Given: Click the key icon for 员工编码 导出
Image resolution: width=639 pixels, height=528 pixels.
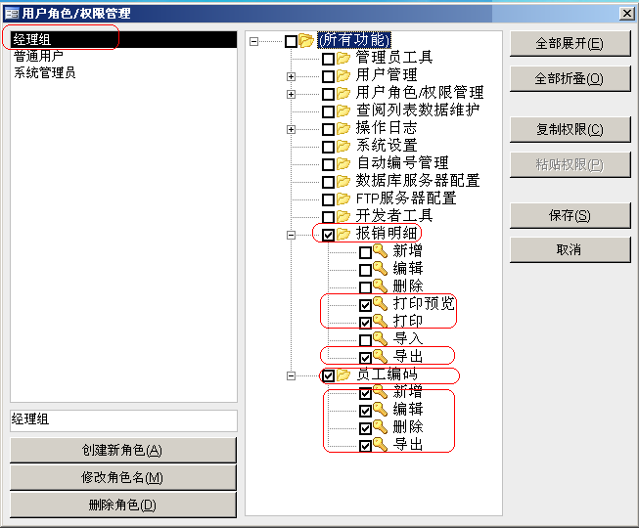Looking at the screenshot, I should (x=381, y=445).
